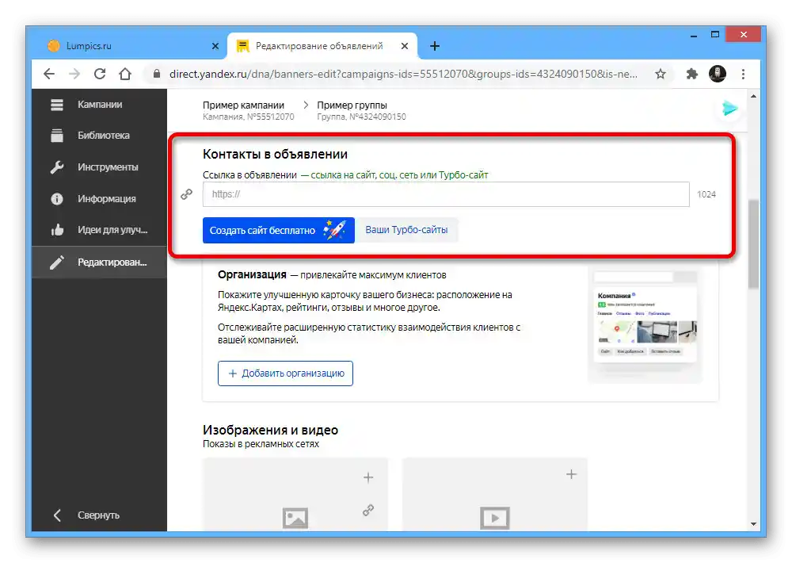
Task: Minimize the browser window
Action: 694,35
